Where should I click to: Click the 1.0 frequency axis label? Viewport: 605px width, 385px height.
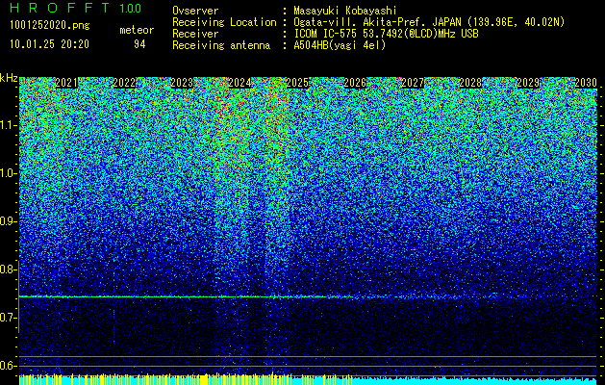(x=9, y=173)
